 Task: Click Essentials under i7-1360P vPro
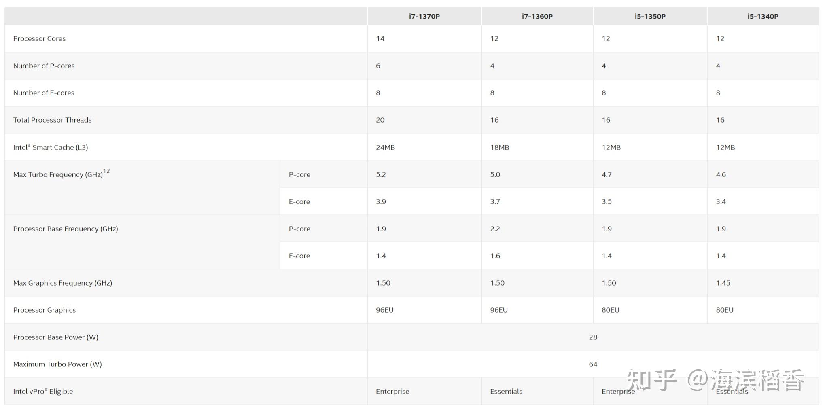[506, 392]
